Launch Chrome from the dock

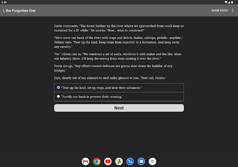[97, 161]
